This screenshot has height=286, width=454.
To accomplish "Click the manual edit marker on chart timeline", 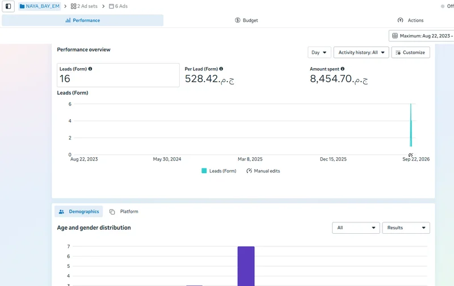I will [410, 155].
